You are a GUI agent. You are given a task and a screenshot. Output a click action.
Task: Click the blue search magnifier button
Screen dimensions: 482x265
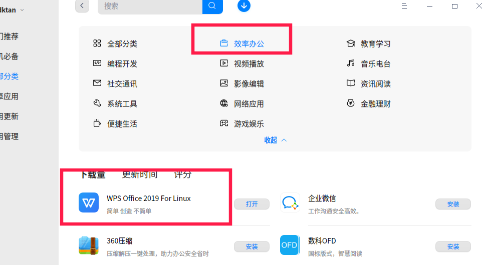pos(212,6)
